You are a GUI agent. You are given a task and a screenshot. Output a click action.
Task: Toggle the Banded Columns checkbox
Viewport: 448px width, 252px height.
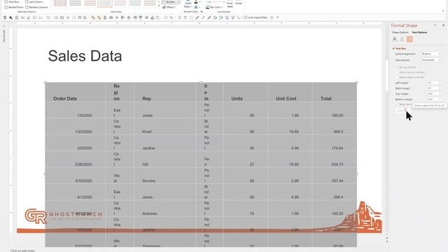pyautogui.click(x=27, y=7)
